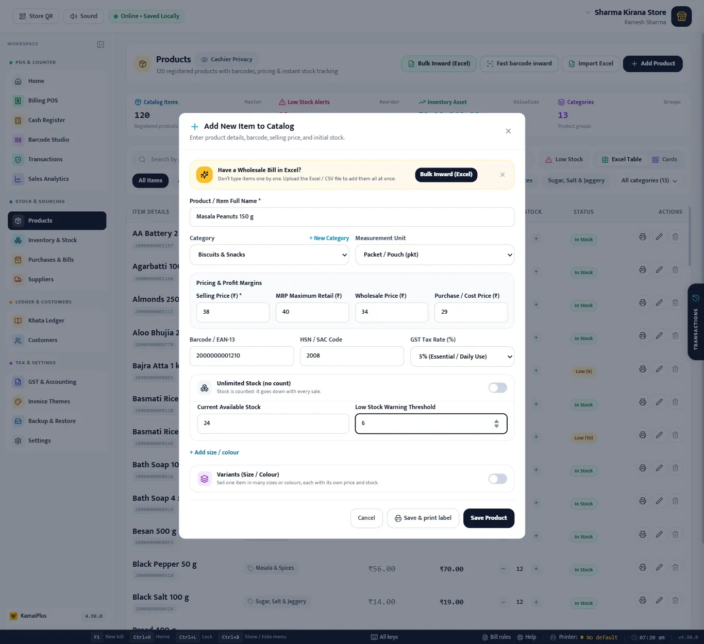Go to Billing POS in sidebar
This screenshot has width=704, height=644.
tap(57, 100)
